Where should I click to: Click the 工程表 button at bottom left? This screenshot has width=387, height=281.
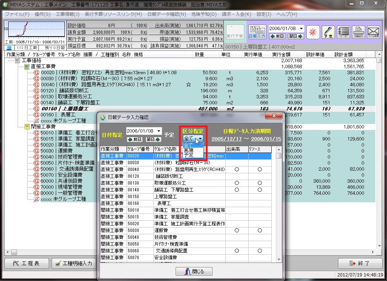[x=27, y=263]
